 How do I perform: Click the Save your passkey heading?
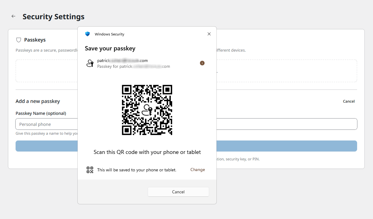110,48
